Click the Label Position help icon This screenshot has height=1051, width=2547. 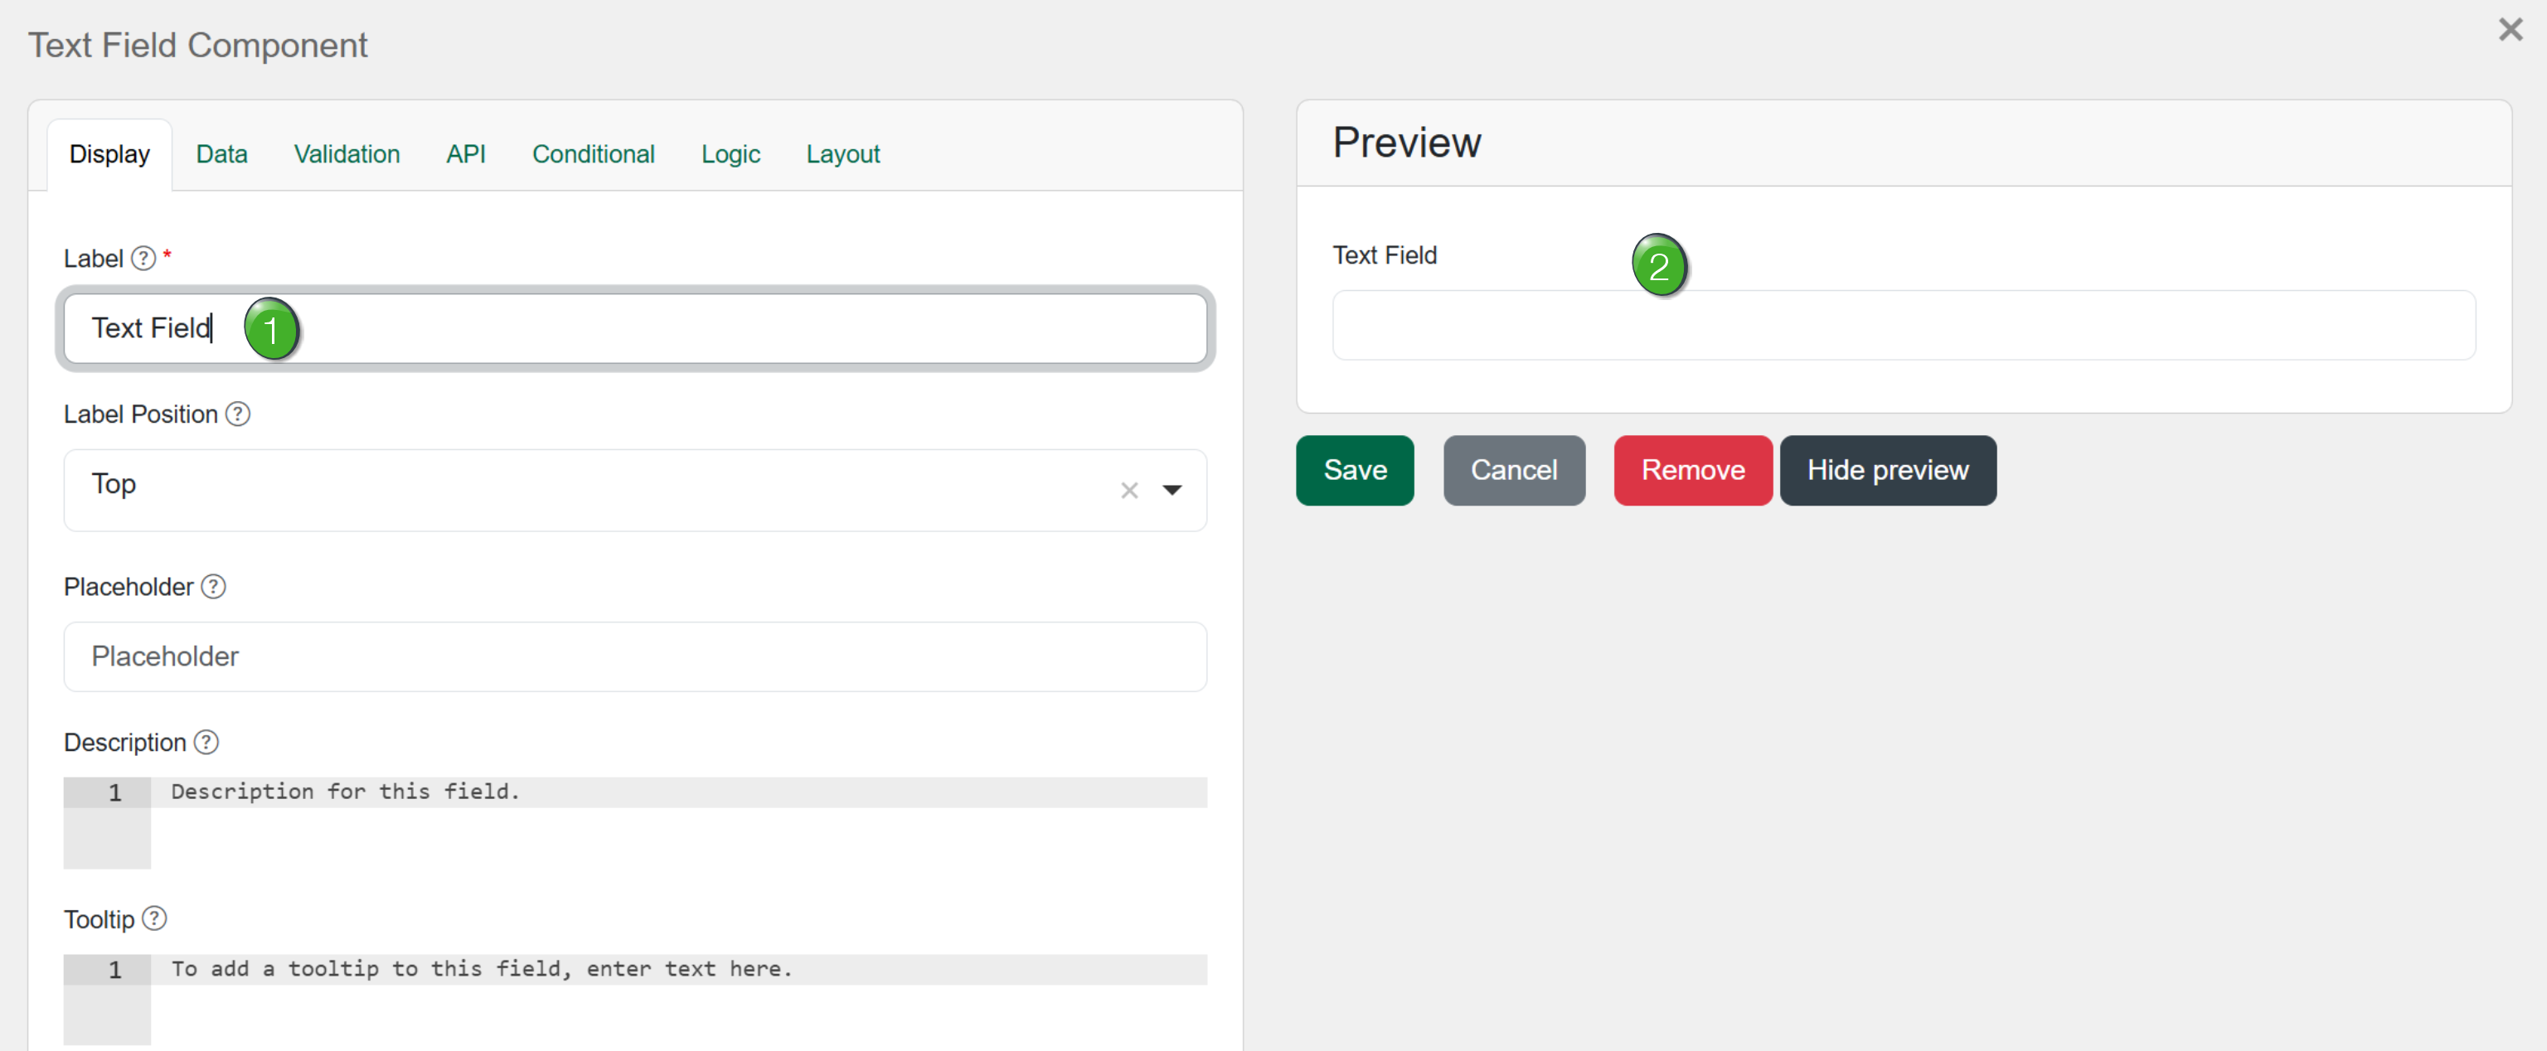(x=237, y=414)
